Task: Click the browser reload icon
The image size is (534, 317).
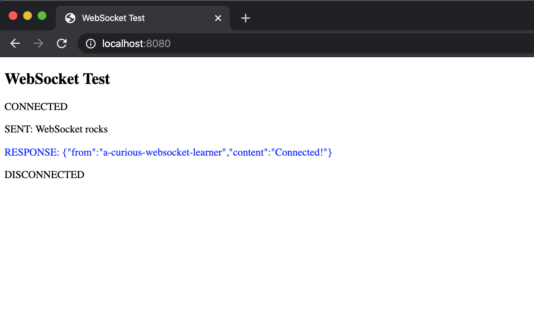Action: [x=62, y=43]
